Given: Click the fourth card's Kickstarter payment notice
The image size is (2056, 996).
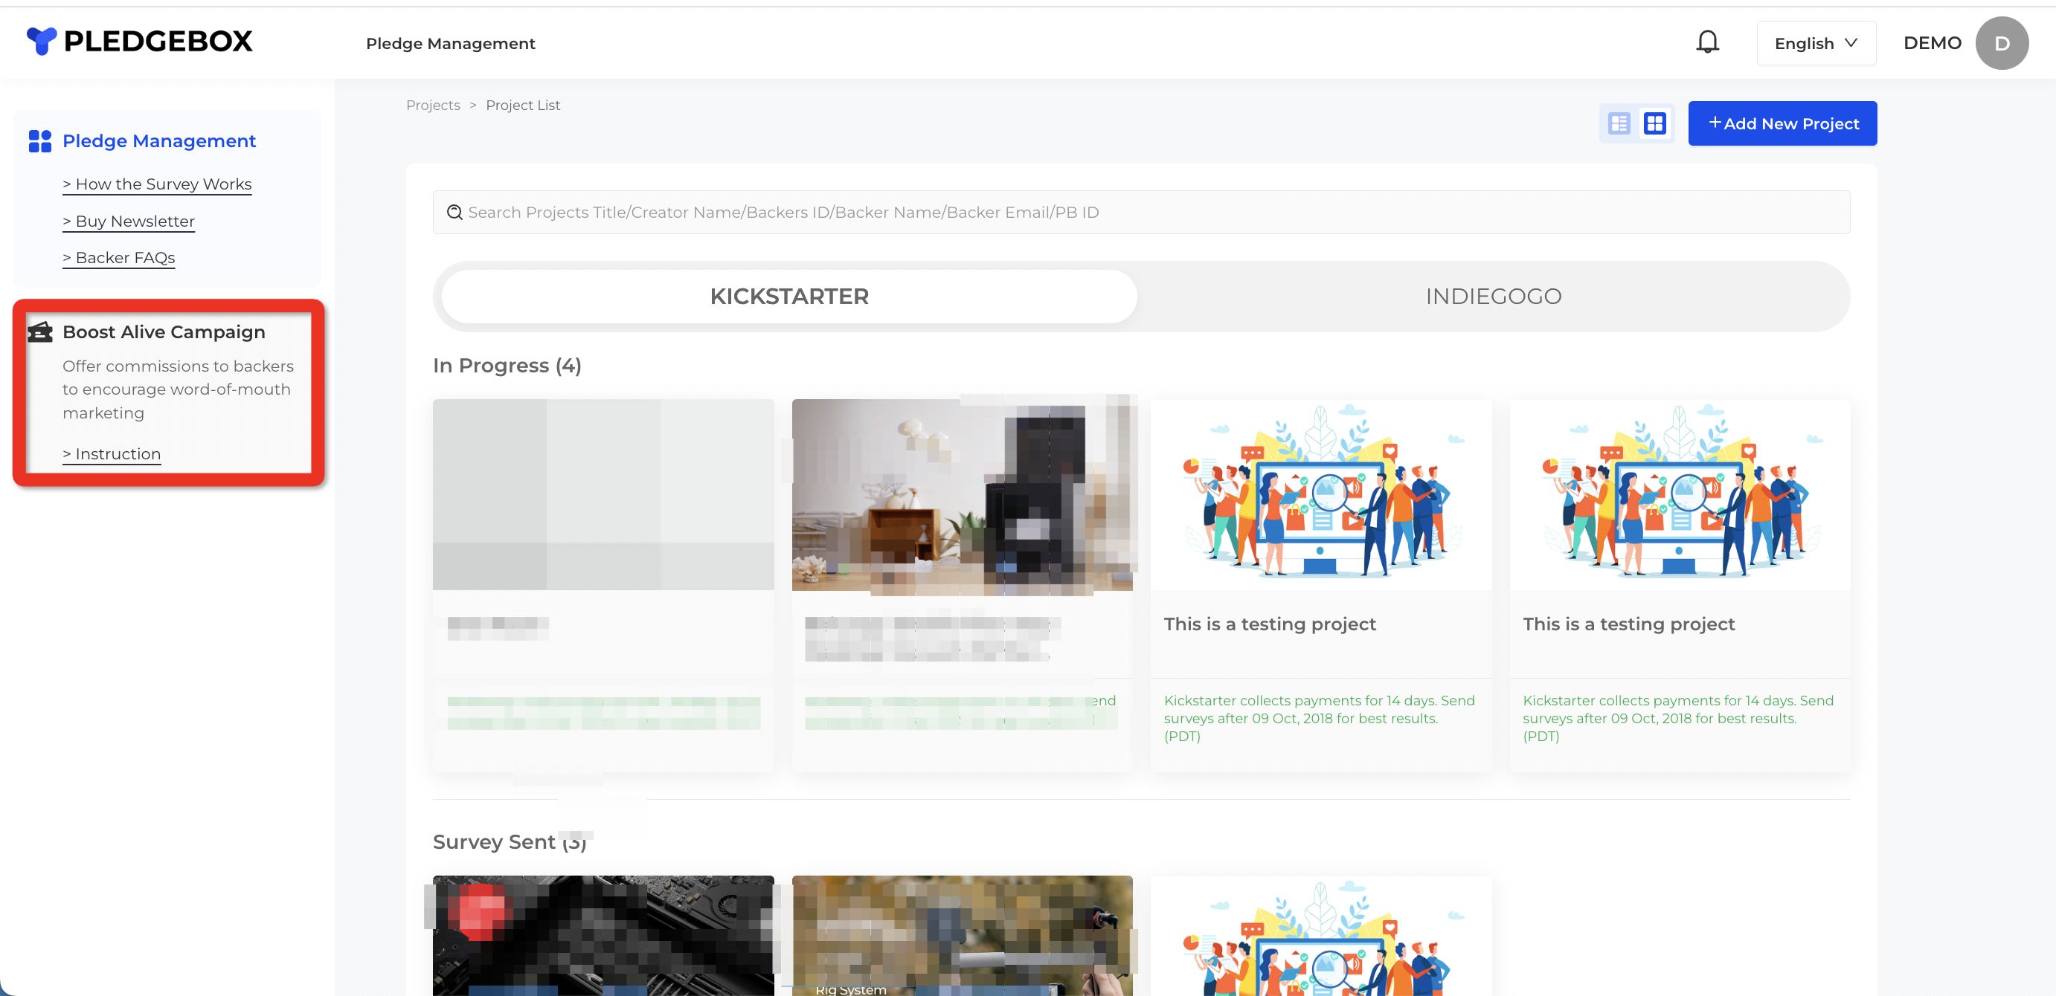Looking at the screenshot, I should (1677, 718).
